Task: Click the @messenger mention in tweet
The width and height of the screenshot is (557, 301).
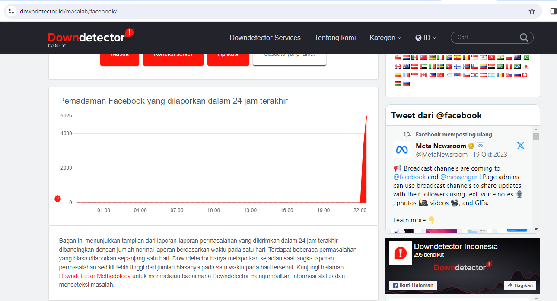Action: 459,177
